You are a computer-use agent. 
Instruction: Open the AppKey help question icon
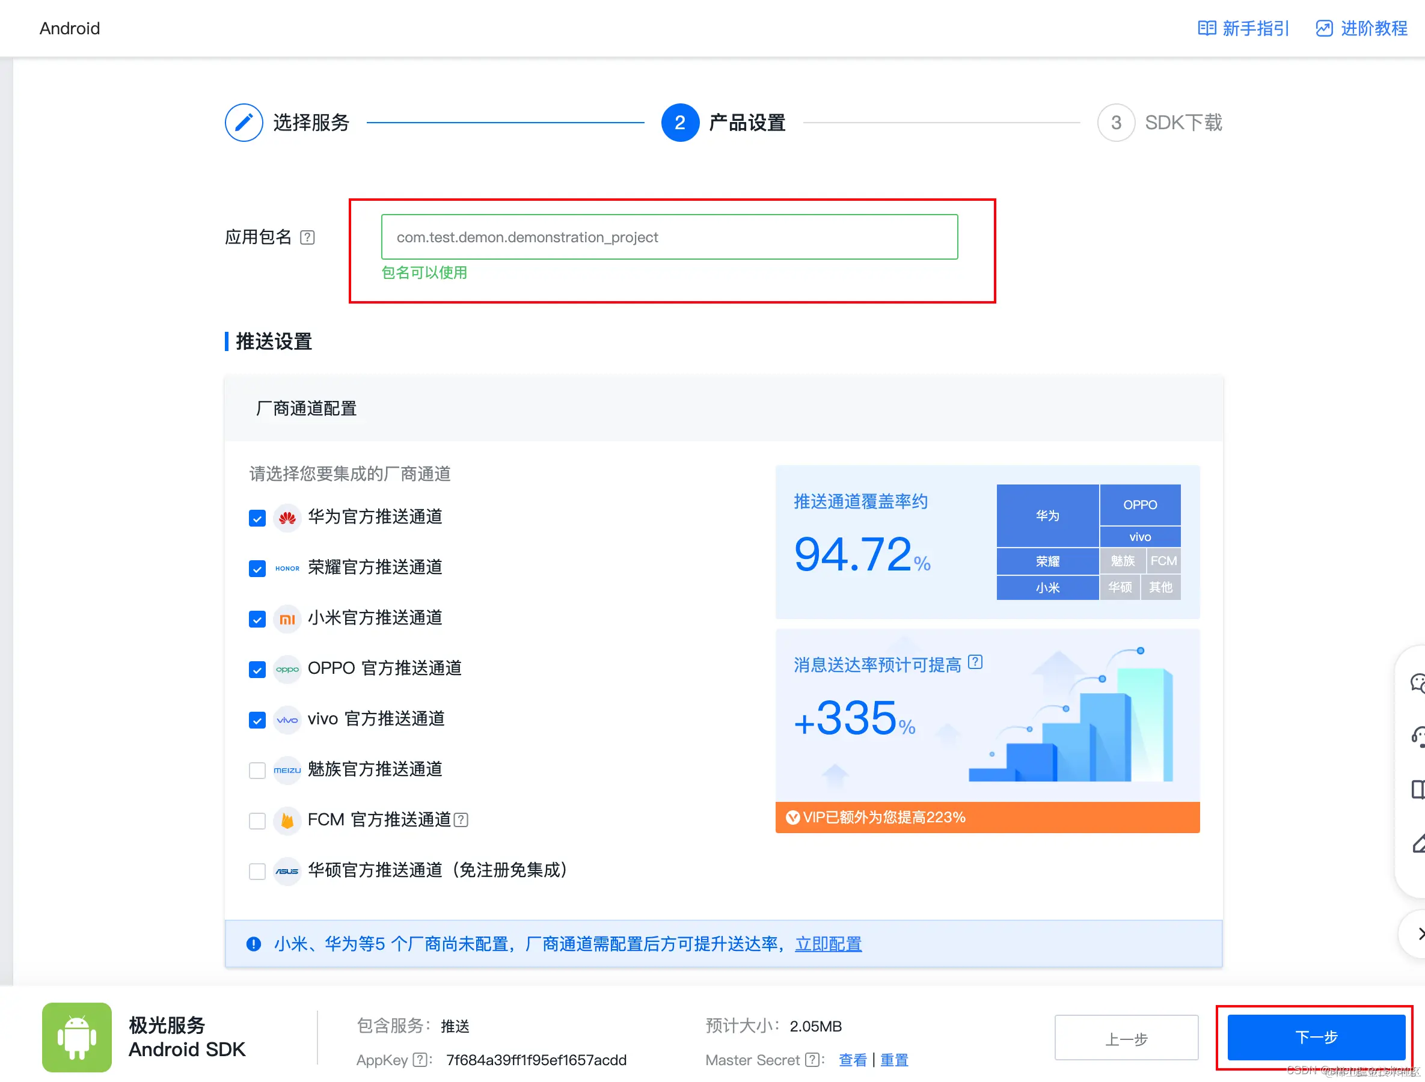click(x=421, y=1060)
